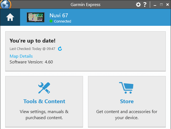171x129 pixels.
Task: Click the wrench and screwdriver tools icon
Action: (44, 88)
